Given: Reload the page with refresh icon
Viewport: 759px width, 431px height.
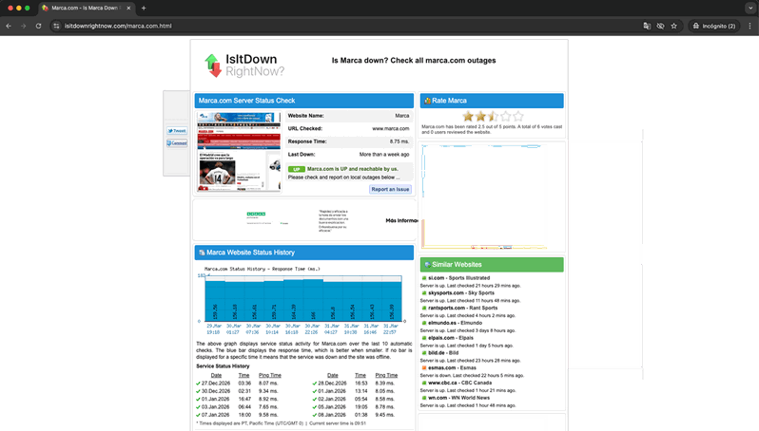Looking at the screenshot, I should tap(38, 26).
